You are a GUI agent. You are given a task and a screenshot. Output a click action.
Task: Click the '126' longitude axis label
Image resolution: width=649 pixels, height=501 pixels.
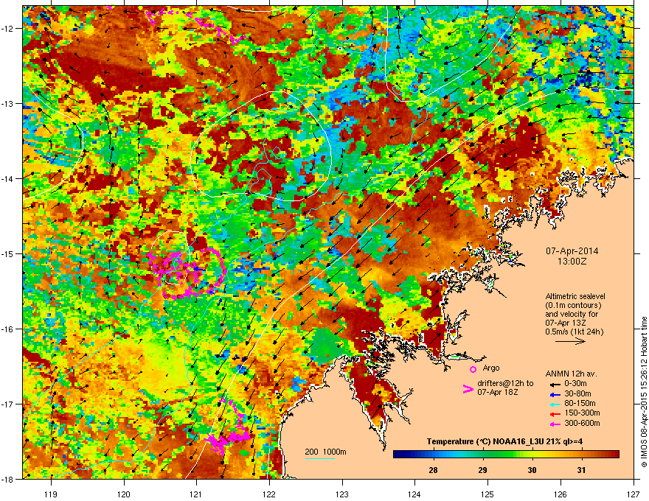560,494
